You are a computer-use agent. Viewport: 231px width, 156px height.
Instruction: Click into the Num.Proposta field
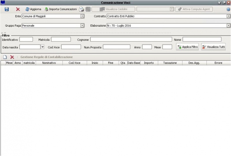pyautogui.click(x=117, y=47)
